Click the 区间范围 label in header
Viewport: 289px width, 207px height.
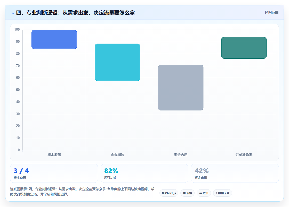[272, 13]
